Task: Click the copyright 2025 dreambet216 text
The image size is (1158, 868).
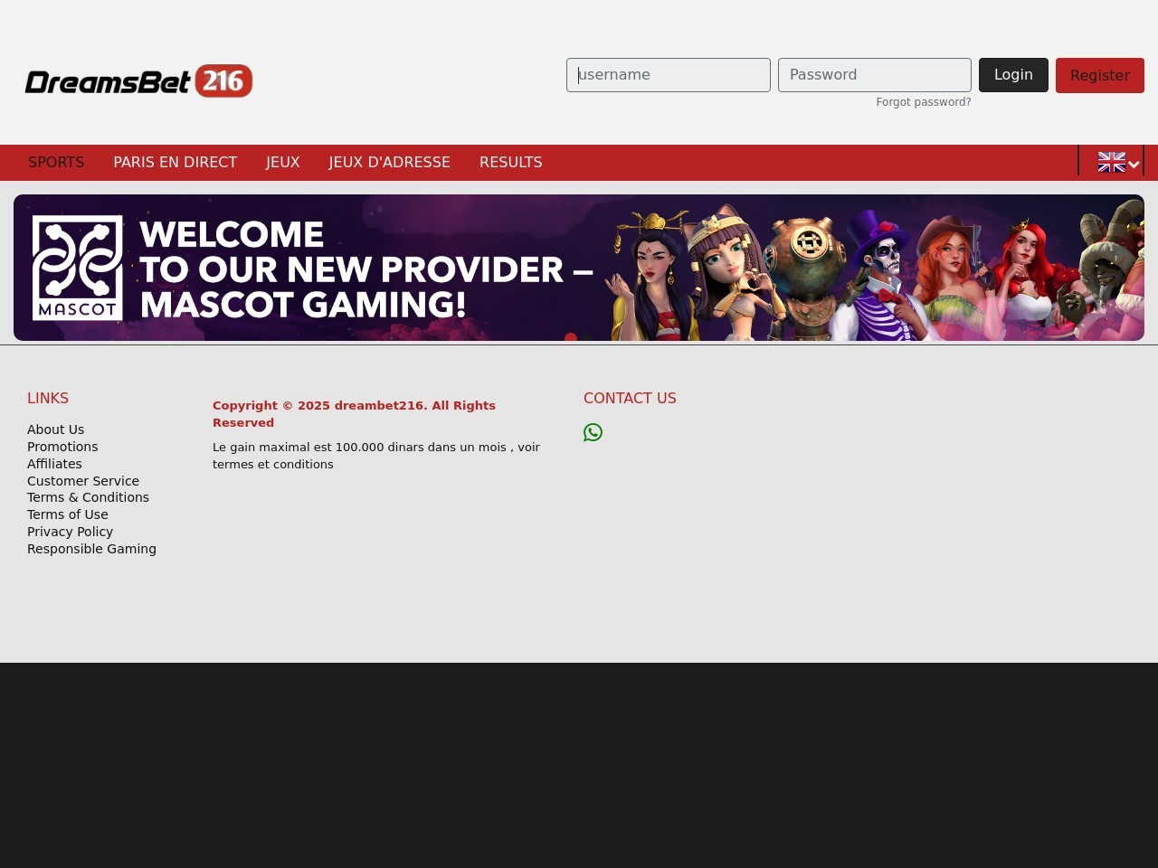Action: (354, 414)
